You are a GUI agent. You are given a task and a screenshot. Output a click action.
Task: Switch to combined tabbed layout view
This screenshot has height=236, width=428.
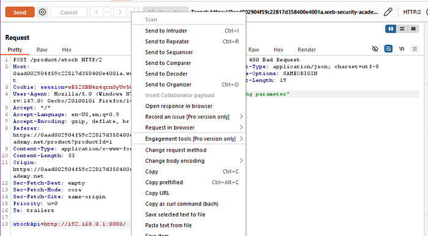(x=413, y=29)
